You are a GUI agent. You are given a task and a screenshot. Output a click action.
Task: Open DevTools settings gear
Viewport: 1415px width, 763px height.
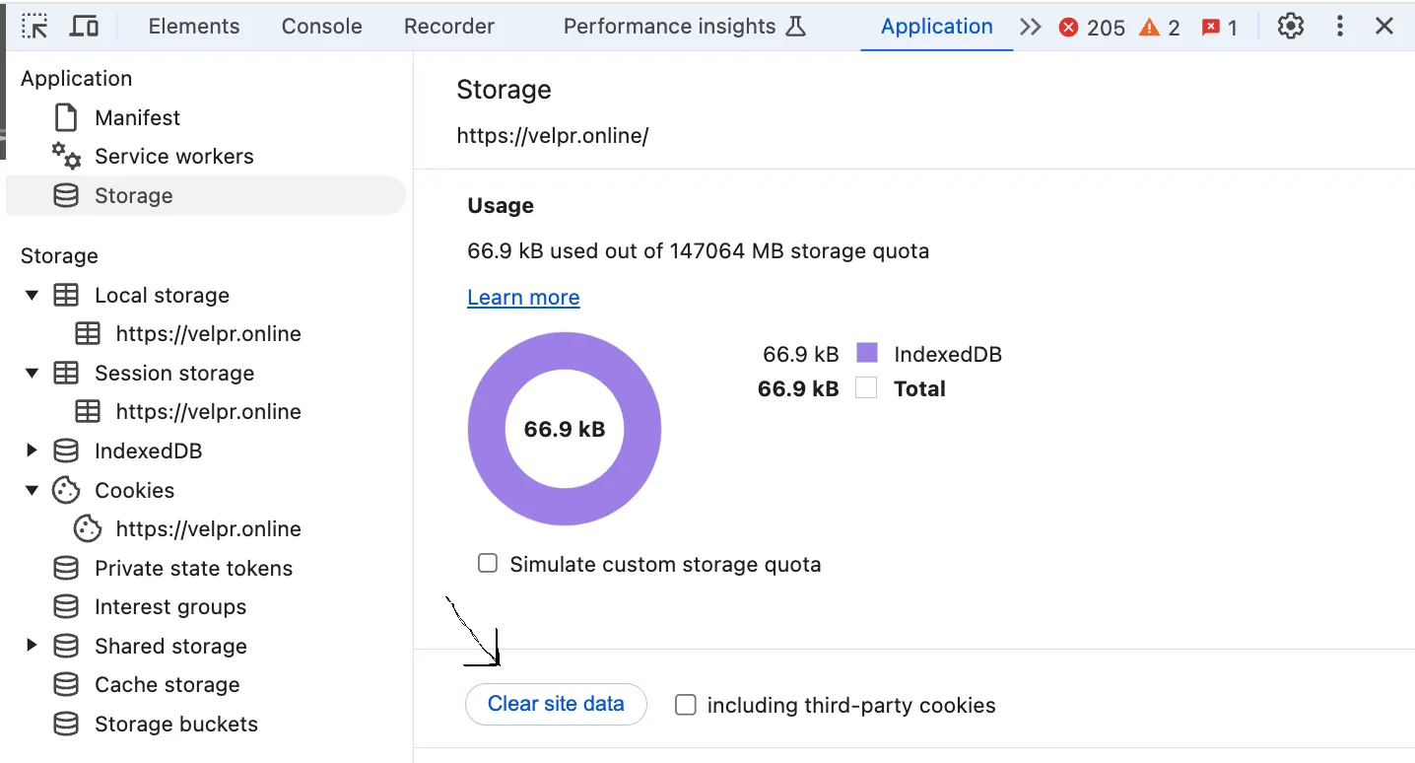[x=1290, y=27]
